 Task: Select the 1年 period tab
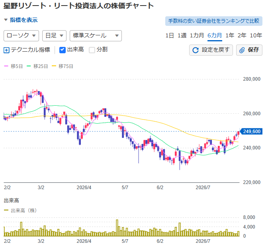230,35
